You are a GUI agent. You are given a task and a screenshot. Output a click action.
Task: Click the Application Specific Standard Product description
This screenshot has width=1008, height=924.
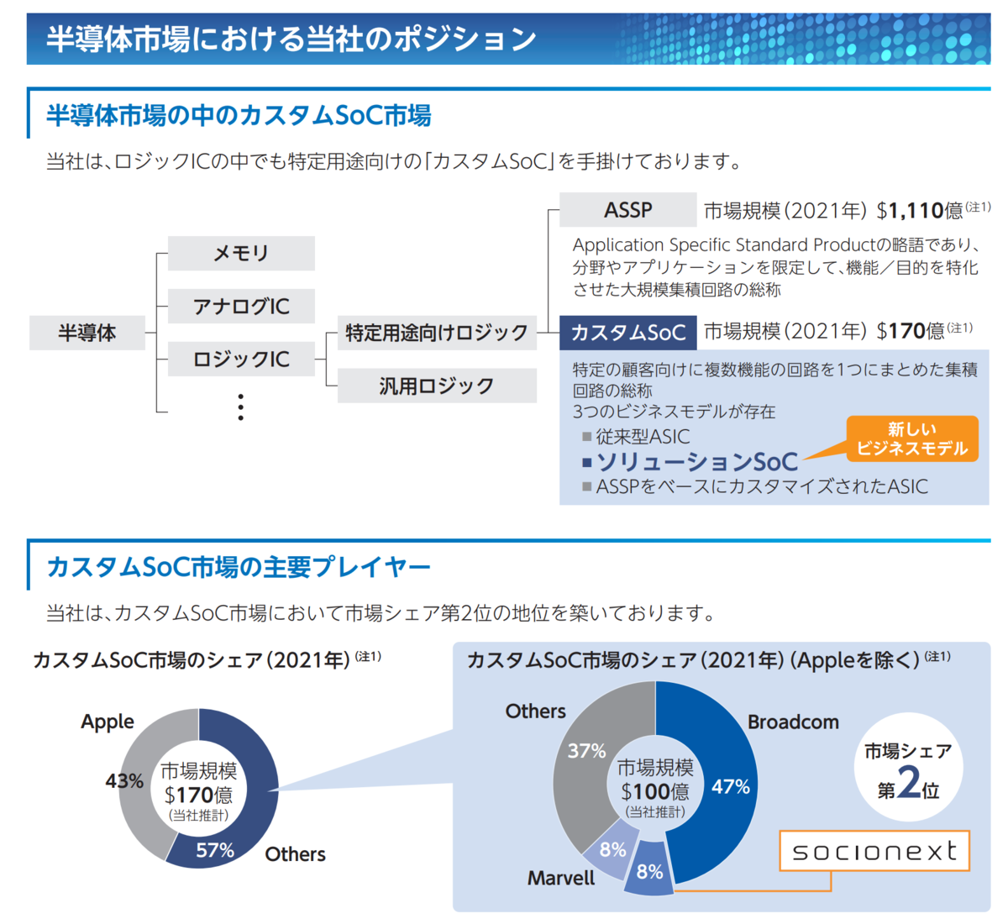point(775,267)
